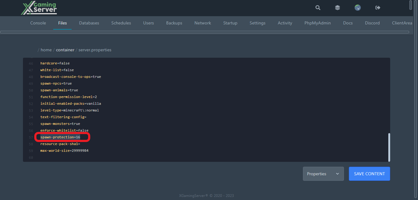Switch to the Console tab

tap(38, 23)
